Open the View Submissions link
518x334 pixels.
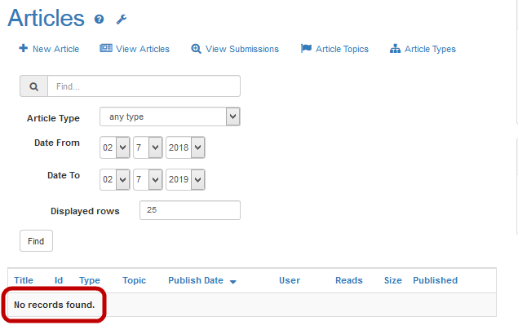(242, 49)
